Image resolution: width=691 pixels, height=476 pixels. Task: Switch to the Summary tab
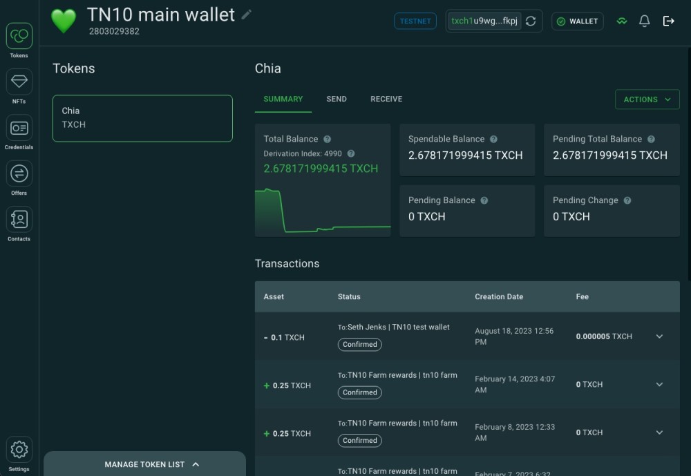(283, 99)
